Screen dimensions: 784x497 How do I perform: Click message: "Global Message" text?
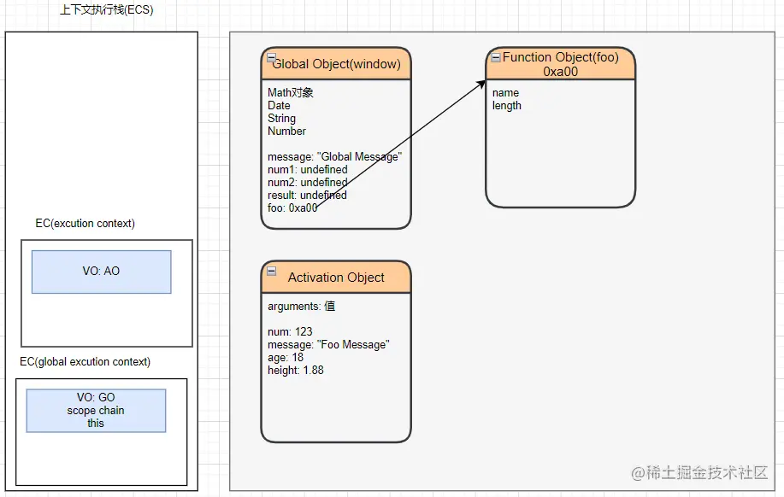pos(334,157)
